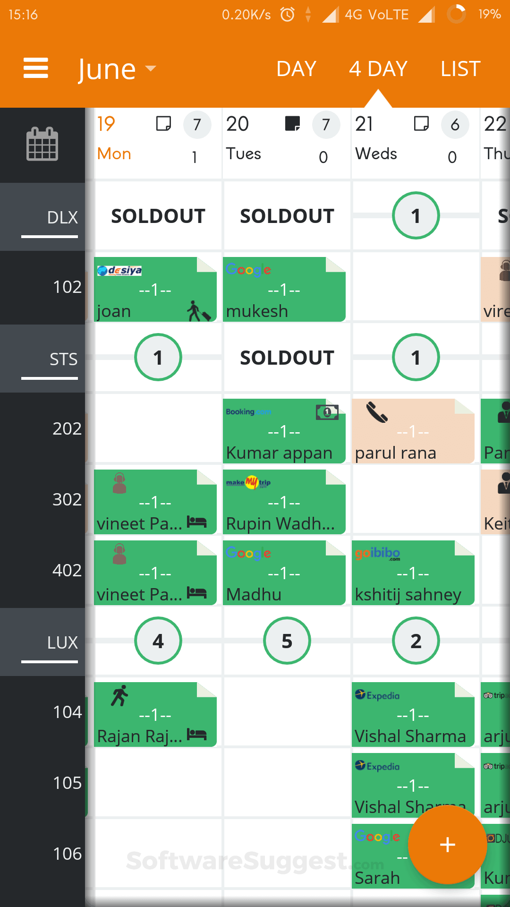Collapse the STS room category

pyautogui.click(x=50, y=359)
